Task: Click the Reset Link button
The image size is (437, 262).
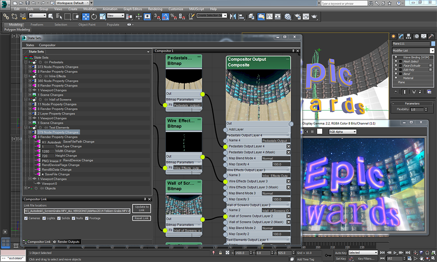Action: [142, 218]
